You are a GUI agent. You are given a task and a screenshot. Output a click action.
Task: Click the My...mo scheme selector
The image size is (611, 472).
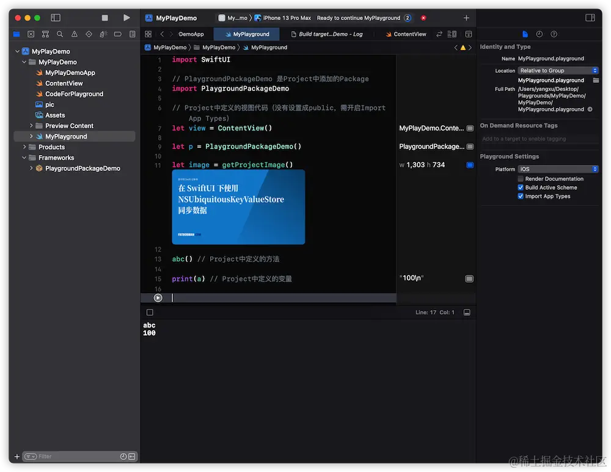[233, 18]
